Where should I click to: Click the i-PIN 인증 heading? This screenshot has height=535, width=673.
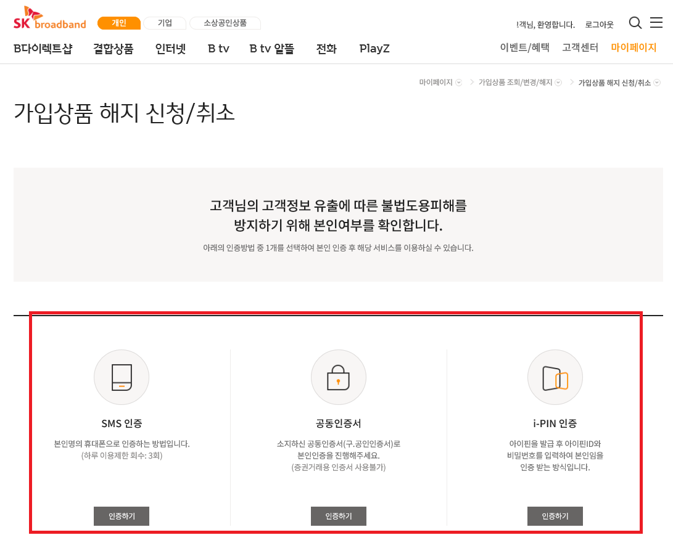(555, 423)
